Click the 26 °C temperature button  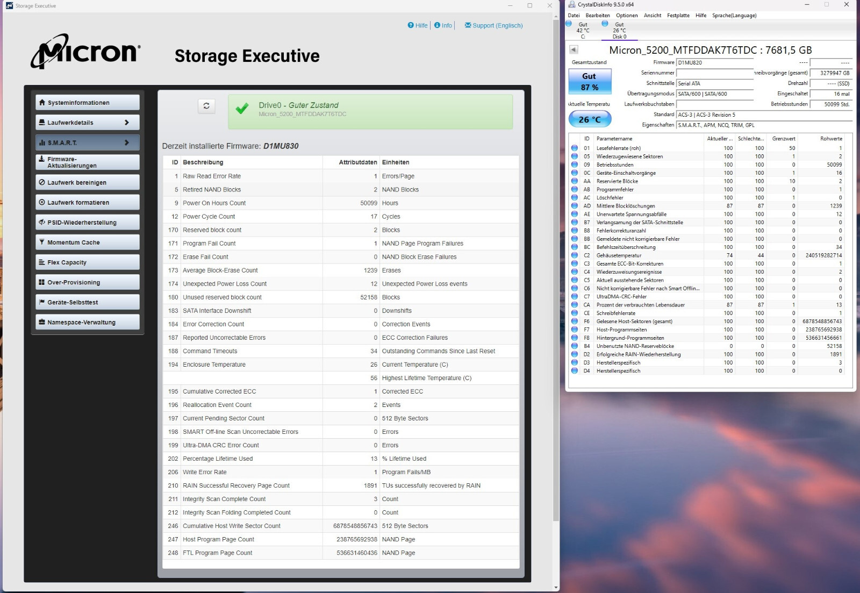coord(590,119)
